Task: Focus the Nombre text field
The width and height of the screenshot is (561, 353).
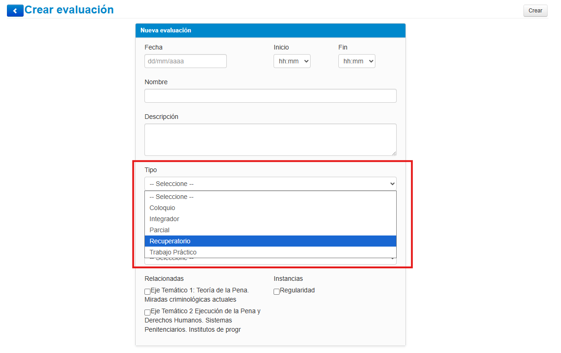Action: coord(270,96)
